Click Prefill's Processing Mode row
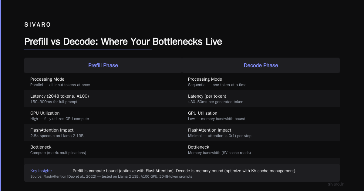364x191 pixels. [x=103, y=82]
